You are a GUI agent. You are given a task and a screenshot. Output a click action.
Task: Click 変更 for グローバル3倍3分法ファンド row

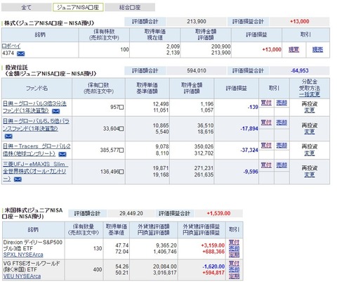(x=310, y=110)
